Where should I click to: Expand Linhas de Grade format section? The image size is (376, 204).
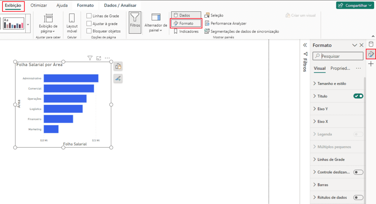[x=337, y=159]
